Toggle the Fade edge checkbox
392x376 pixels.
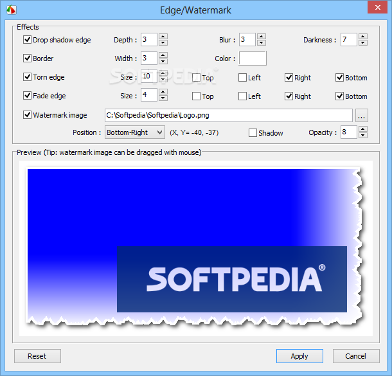(x=27, y=95)
